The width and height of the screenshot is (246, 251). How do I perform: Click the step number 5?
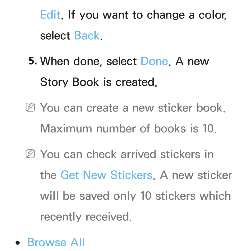32,61
